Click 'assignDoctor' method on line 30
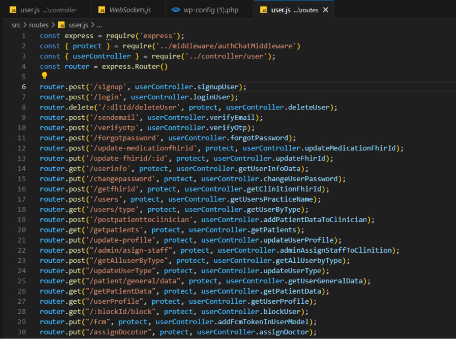Screen dimensions: 456x342 click(x=284, y=332)
